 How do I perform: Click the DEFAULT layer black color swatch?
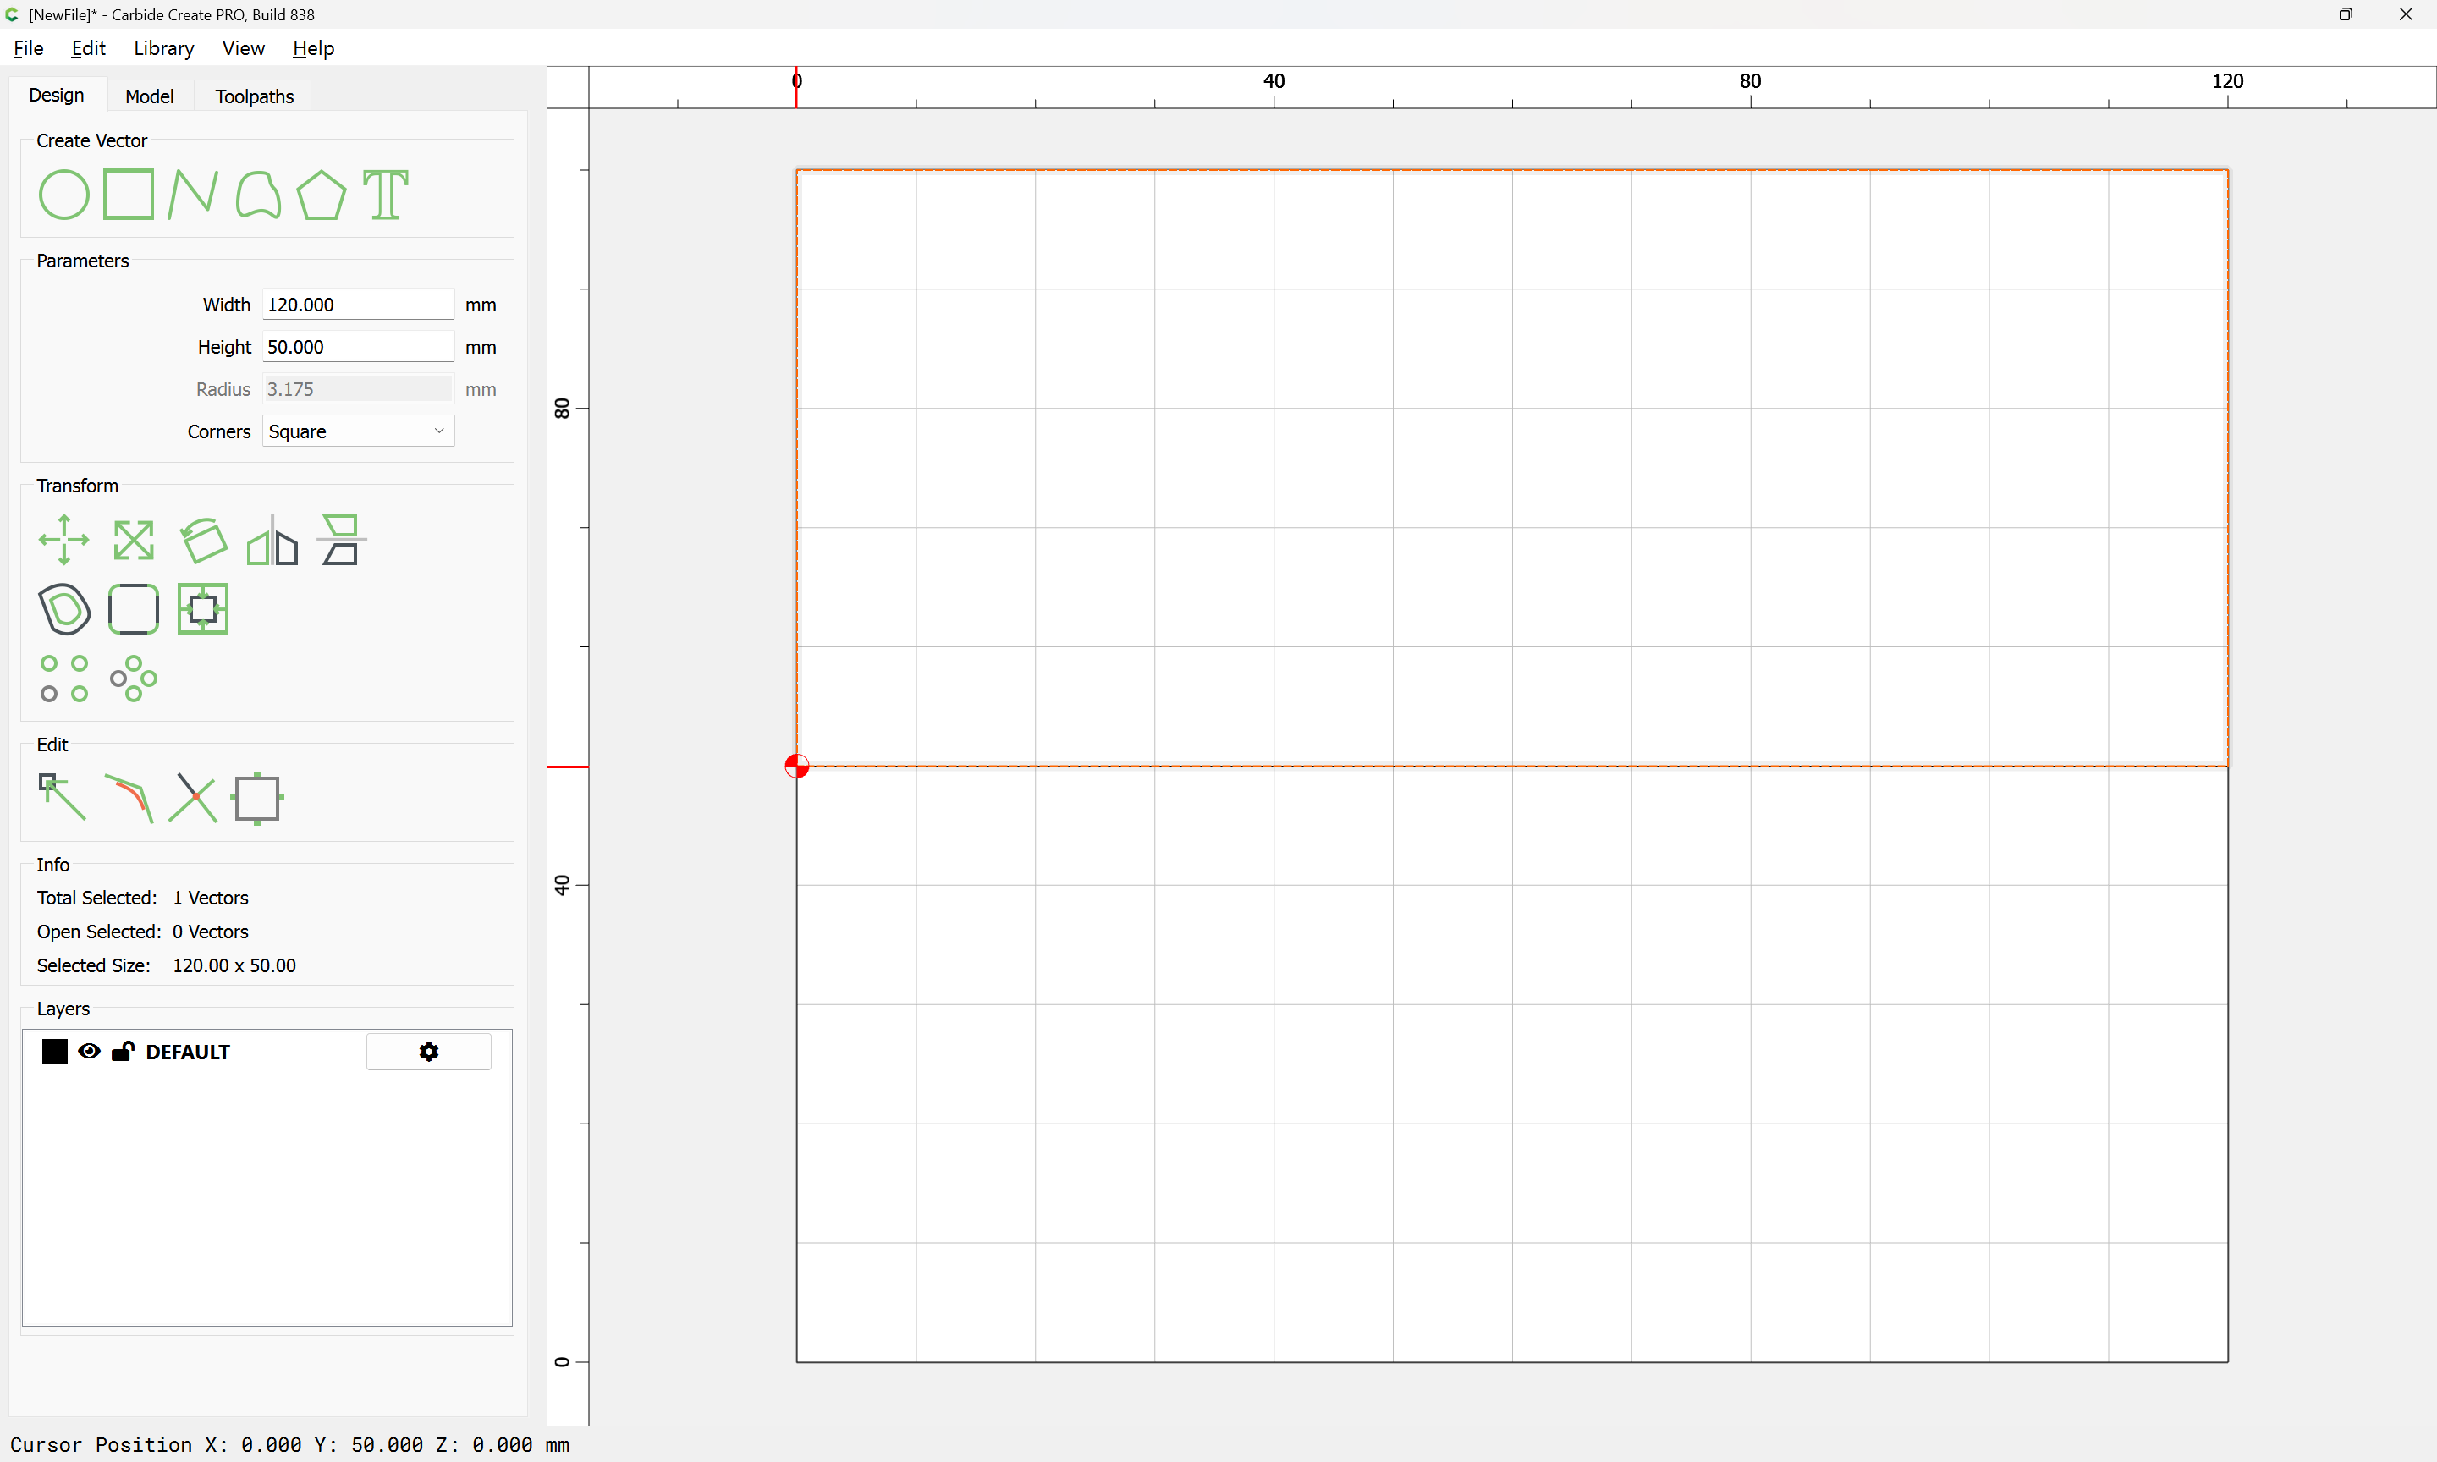[54, 1051]
